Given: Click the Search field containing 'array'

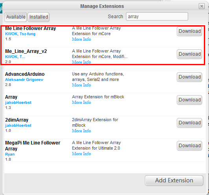Looking at the screenshot, I should tap(157, 17).
